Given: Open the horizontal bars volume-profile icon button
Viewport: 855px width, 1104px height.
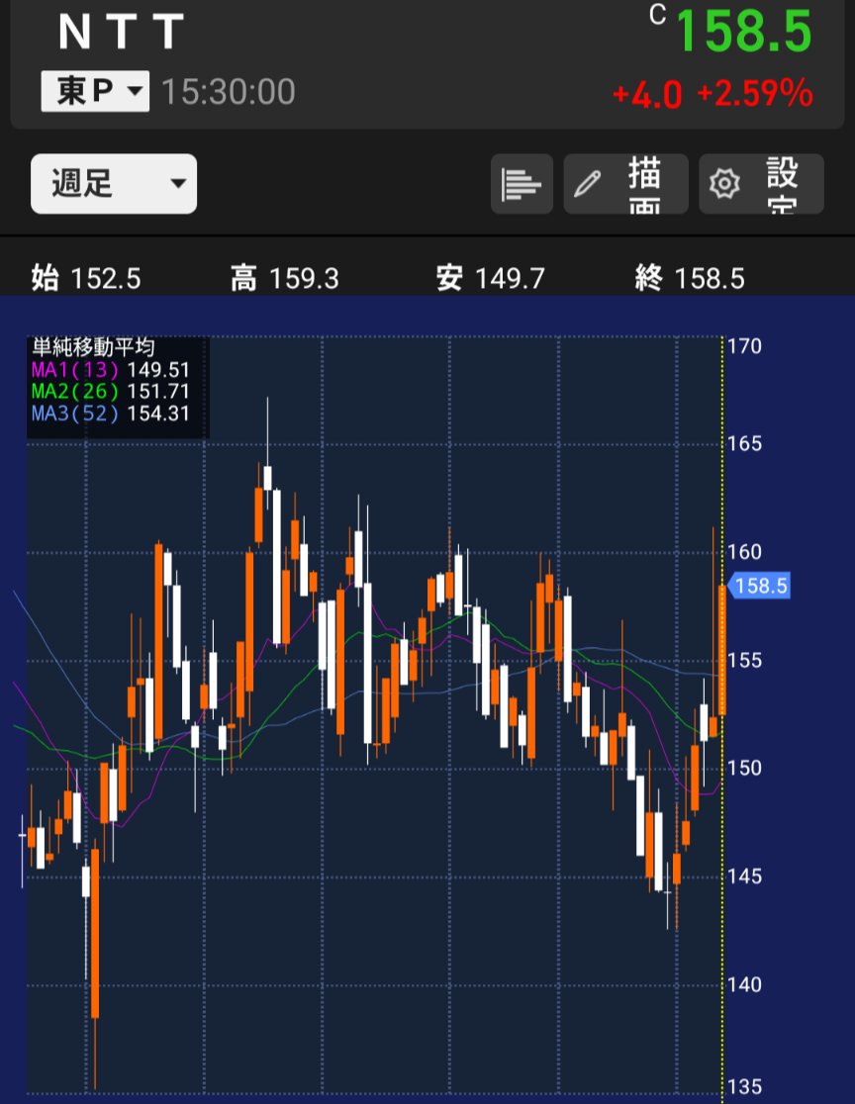Looking at the screenshot, I should point(522,184).
